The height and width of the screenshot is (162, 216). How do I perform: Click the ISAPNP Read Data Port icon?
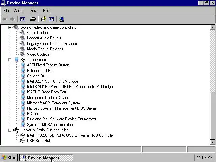(23, 92)
